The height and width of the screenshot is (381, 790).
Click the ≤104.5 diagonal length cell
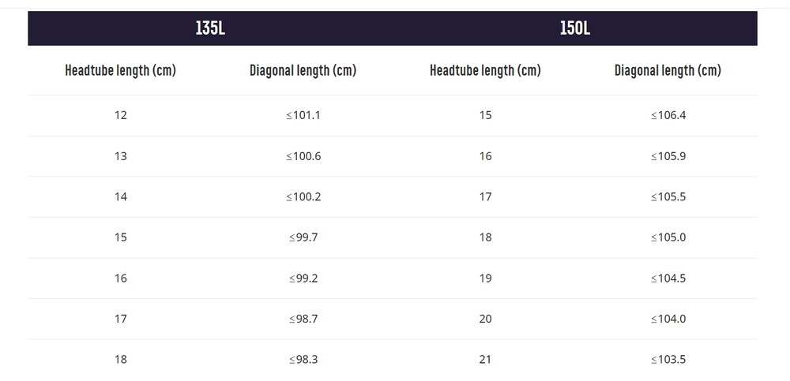tap(668, 278)
